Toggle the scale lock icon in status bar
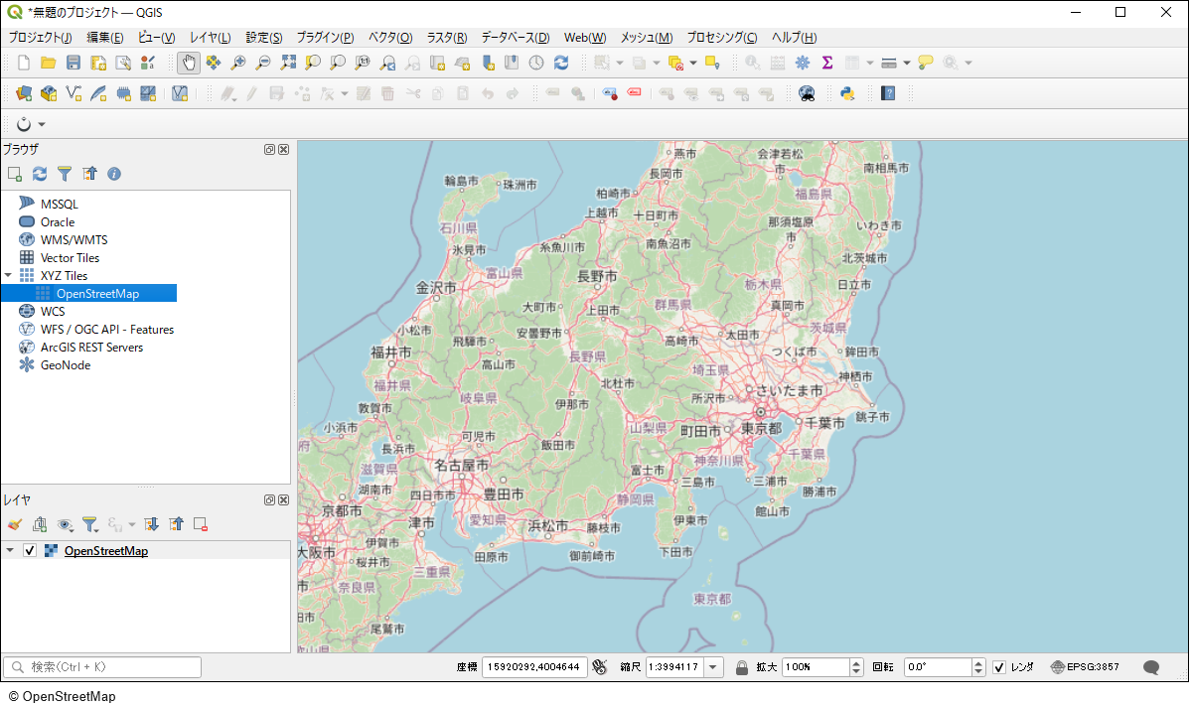 point(742,667)
